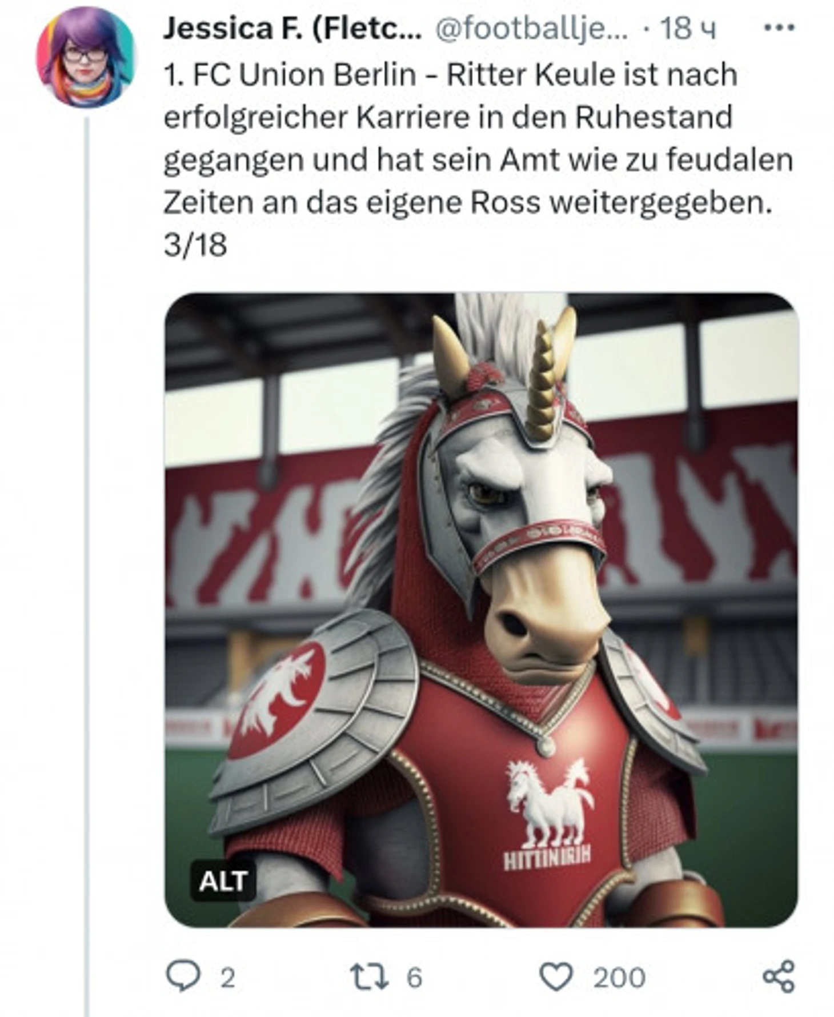Screen dimensions: 834x1017
Task: Click the reply count number 2
Action: (228, 978)
